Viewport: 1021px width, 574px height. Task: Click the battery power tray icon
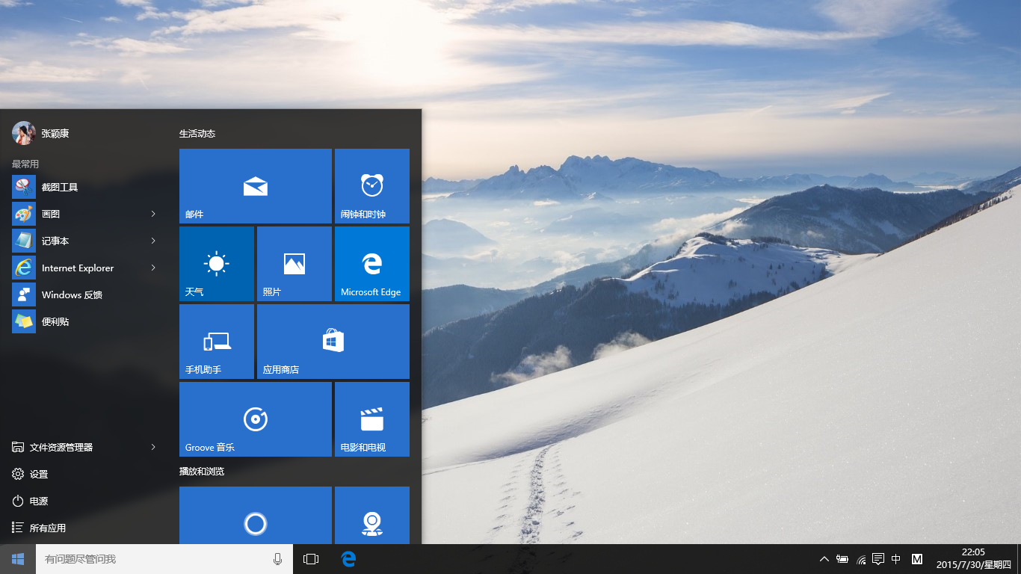[x=842, y=559]
